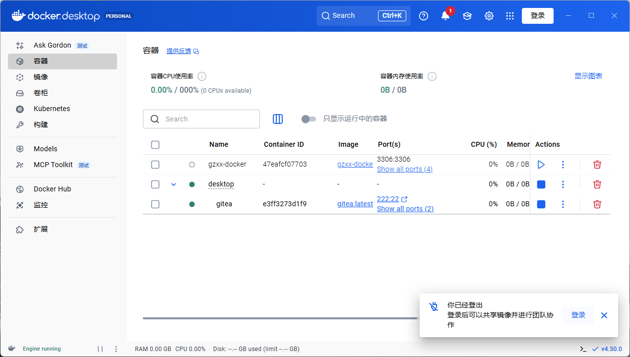Viewport: 630px width, 357px height.
Task: Click the header Search Ctrl+K field
Action: 364,16
